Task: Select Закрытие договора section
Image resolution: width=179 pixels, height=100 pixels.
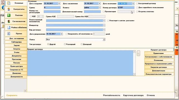Action: 159,67
